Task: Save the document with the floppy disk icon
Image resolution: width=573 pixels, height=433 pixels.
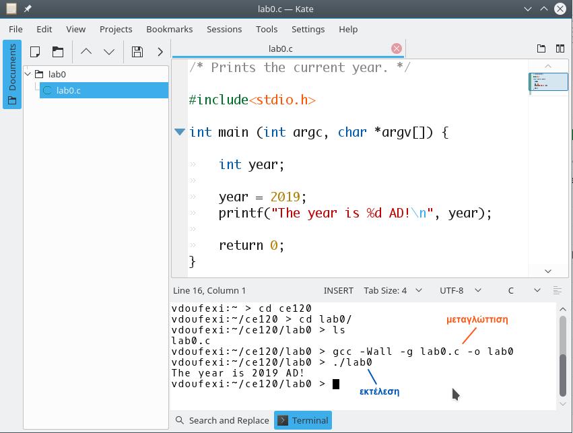Action: (137, 52)
